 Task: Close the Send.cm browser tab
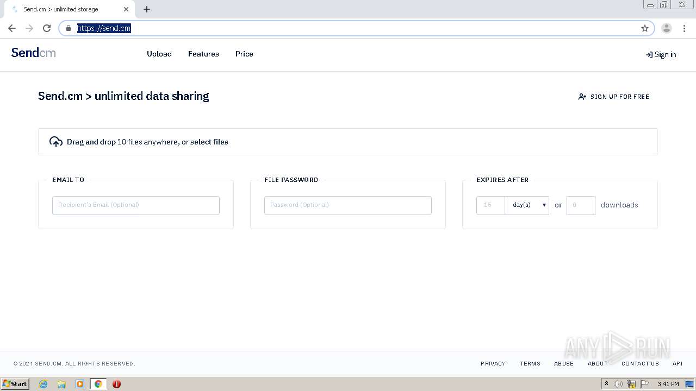click(126, 9)
